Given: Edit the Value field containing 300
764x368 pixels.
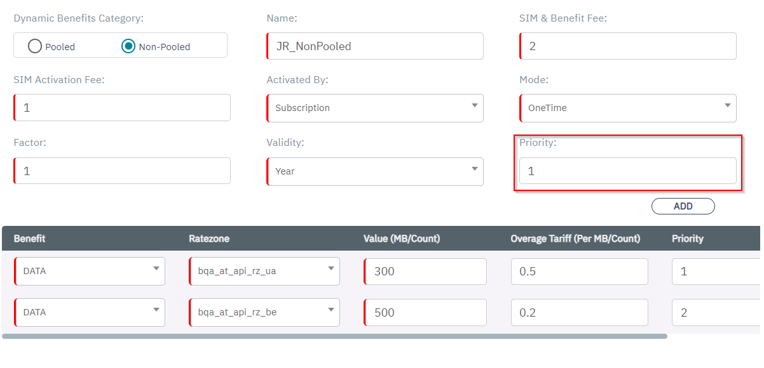Looking at the screenshot, I should [425, 271].
